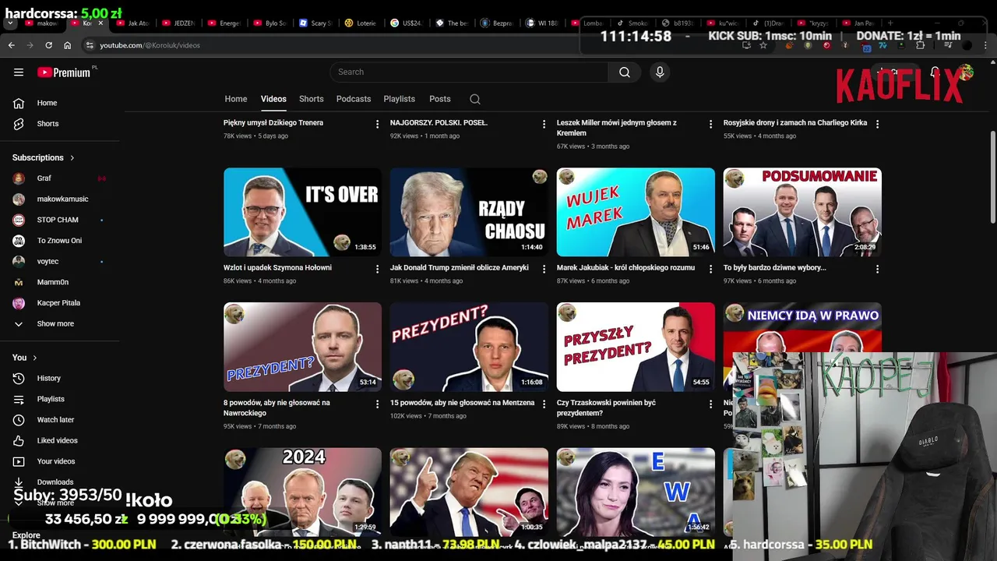This screenshot has height=561, width=997.
Task: Open To Znowu Oni channel
Action: point(60,241)
